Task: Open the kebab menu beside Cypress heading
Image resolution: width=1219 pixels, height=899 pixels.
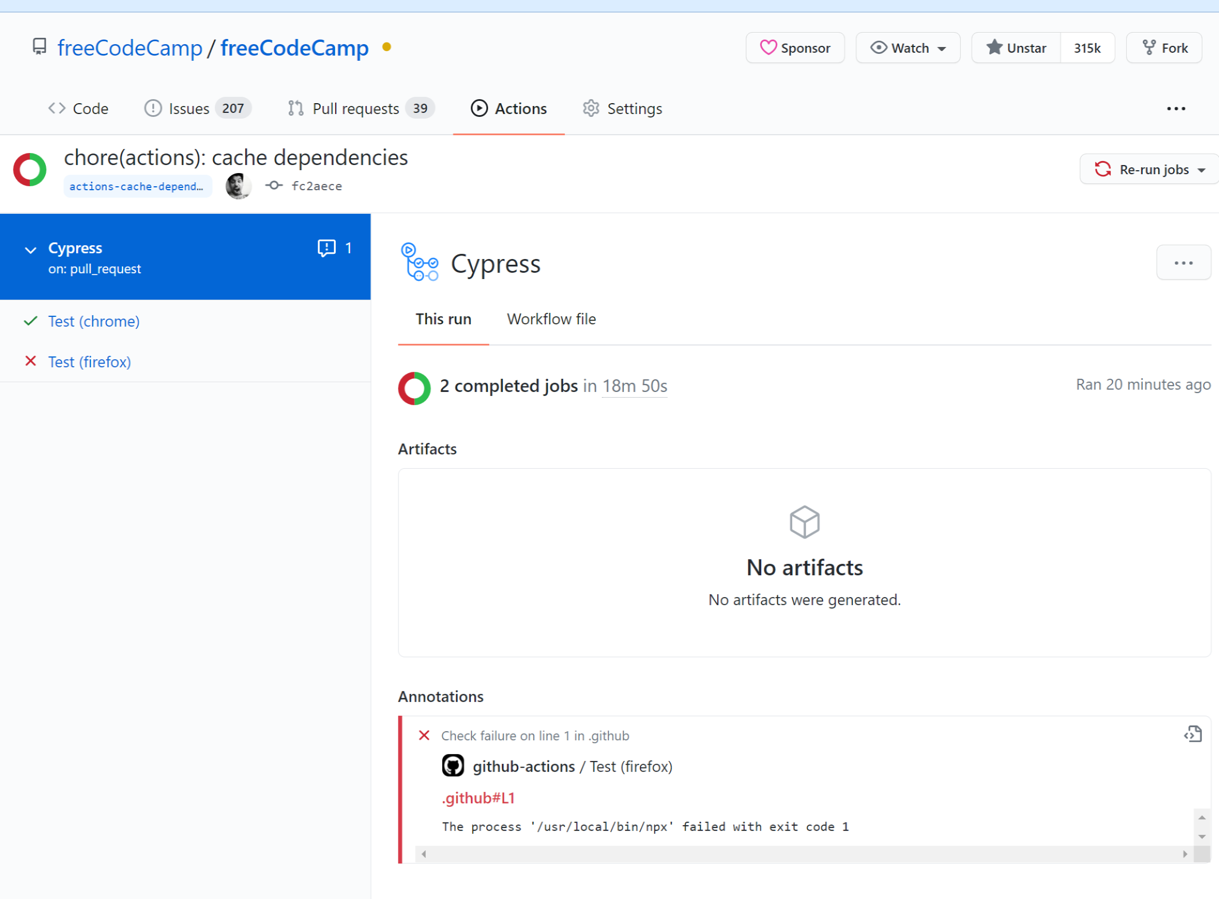Action: pos(1183,262)
